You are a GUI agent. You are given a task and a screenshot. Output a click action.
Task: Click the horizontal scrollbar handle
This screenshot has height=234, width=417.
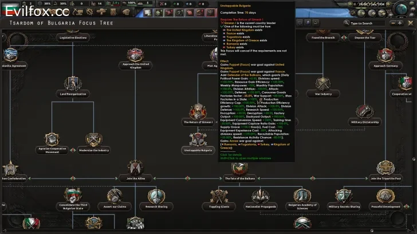[x=372, y=231]
